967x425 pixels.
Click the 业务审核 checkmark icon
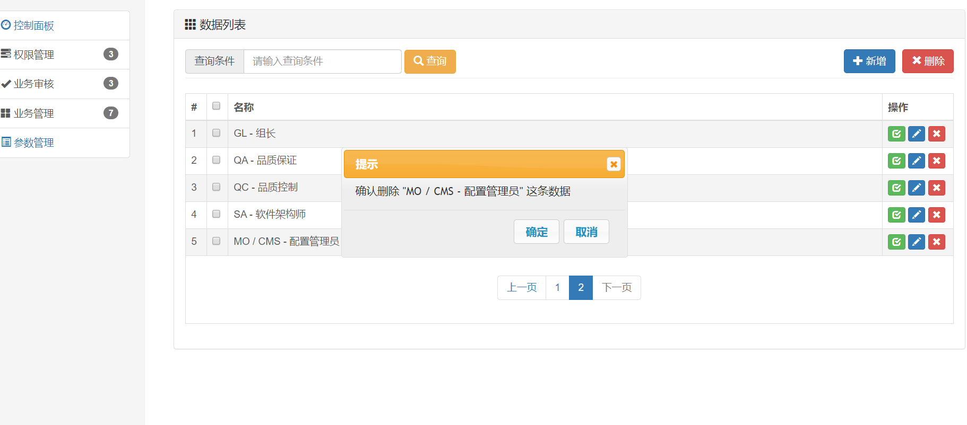click(x=6, y=84)
